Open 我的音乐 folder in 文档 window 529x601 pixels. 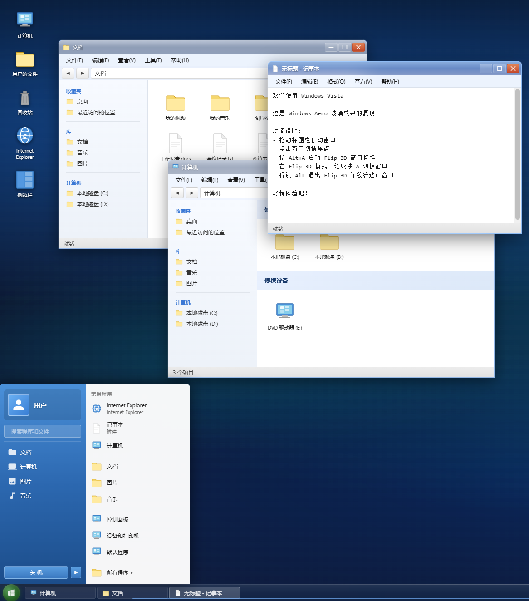pyautogui.click(x=220, y=108)
